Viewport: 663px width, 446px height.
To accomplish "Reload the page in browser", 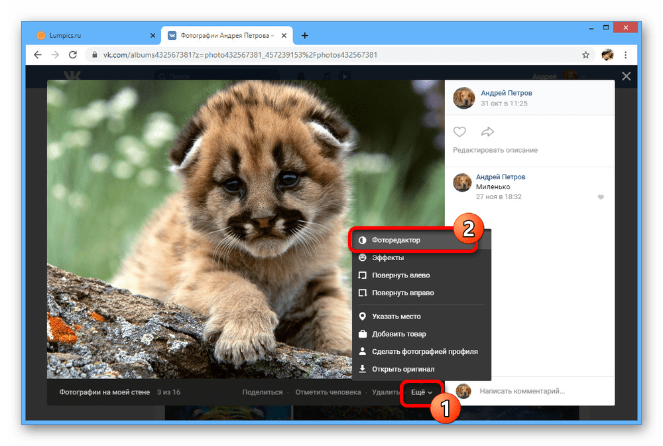I will click(73, 54).
